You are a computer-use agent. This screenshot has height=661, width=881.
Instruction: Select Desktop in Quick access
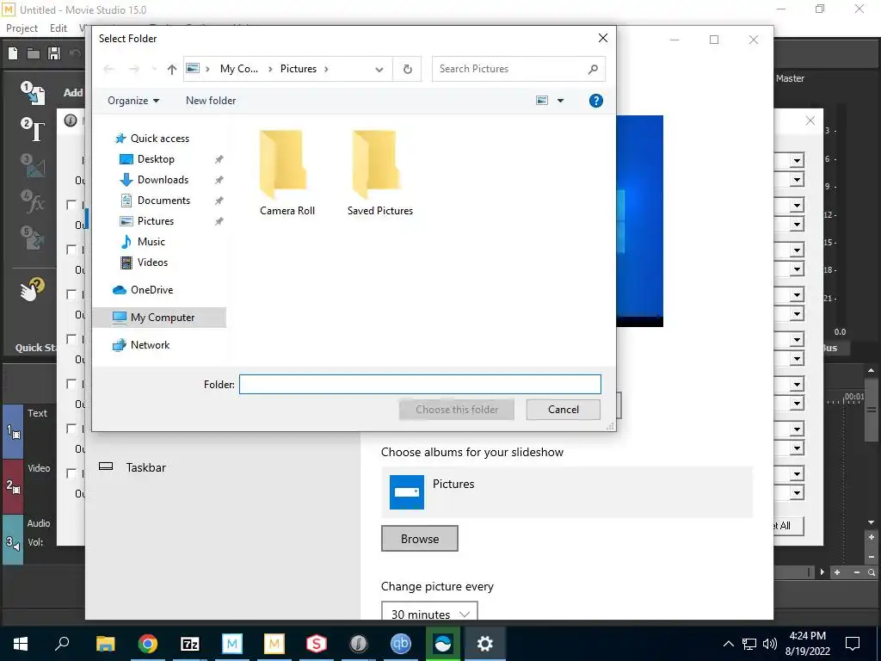point(156,159)
